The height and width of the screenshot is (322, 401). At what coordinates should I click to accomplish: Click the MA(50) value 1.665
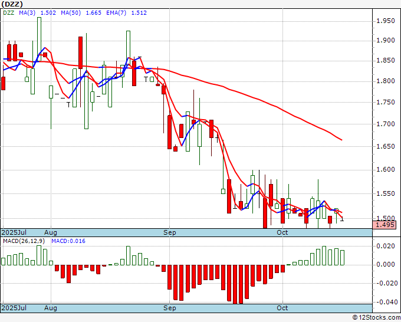[93, 12]
